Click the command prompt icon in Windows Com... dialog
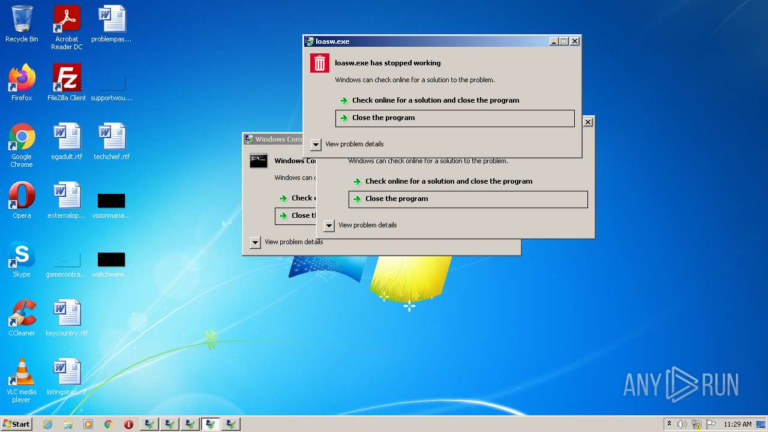The width and height of the screenshot is (768, 432). [x=259, y=161]
